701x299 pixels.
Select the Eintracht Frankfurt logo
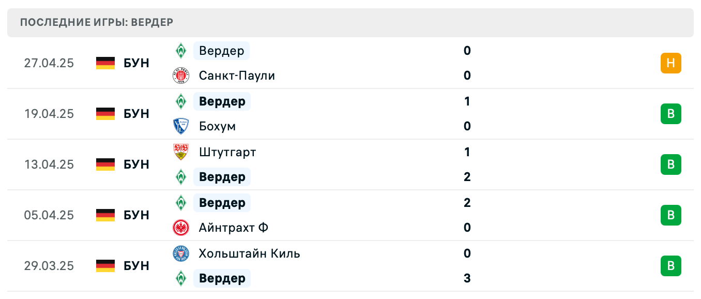click(180, 228)
